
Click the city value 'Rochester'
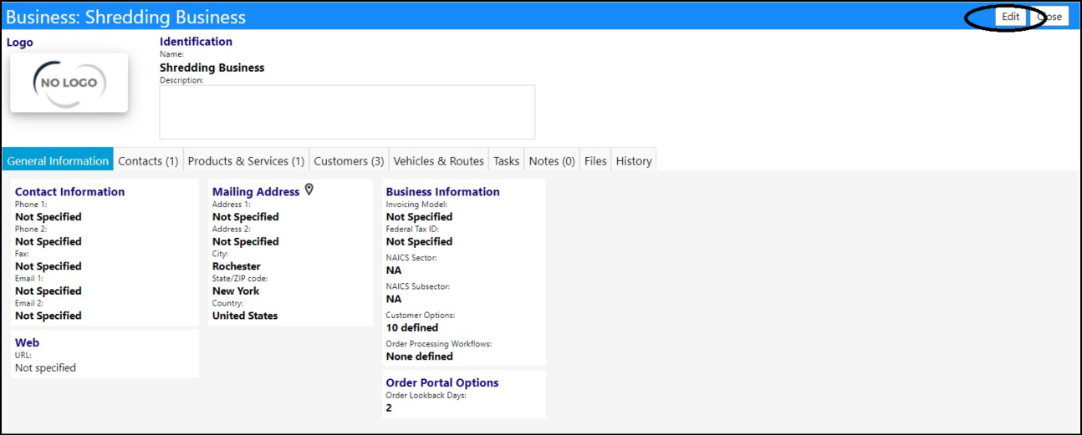237,266
